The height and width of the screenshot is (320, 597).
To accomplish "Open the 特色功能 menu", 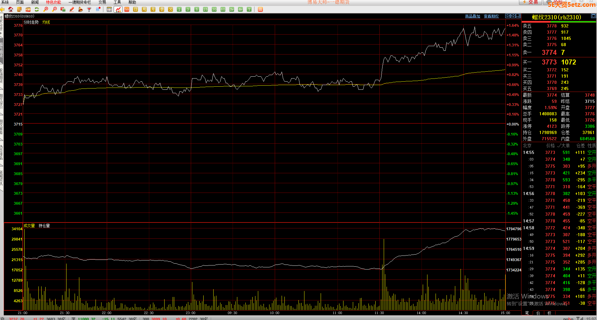I will point(53,2).
